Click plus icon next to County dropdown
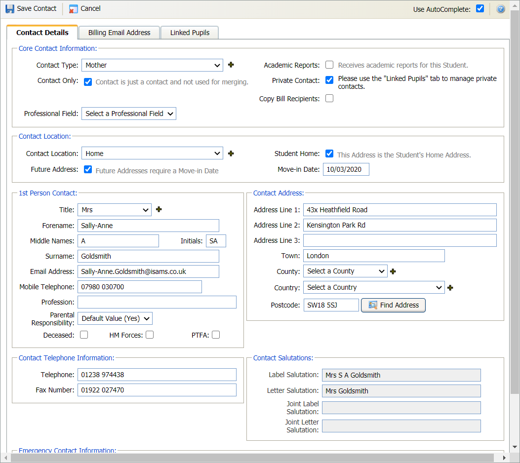Screen dimensions: 520x463 click(393, 271)
